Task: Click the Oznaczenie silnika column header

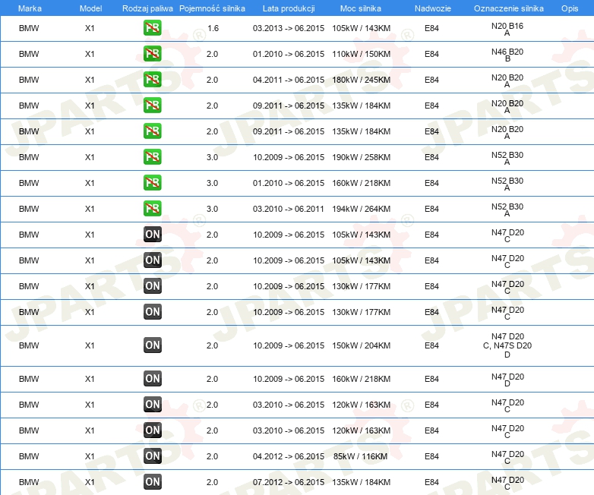Action: coord(508,8)
